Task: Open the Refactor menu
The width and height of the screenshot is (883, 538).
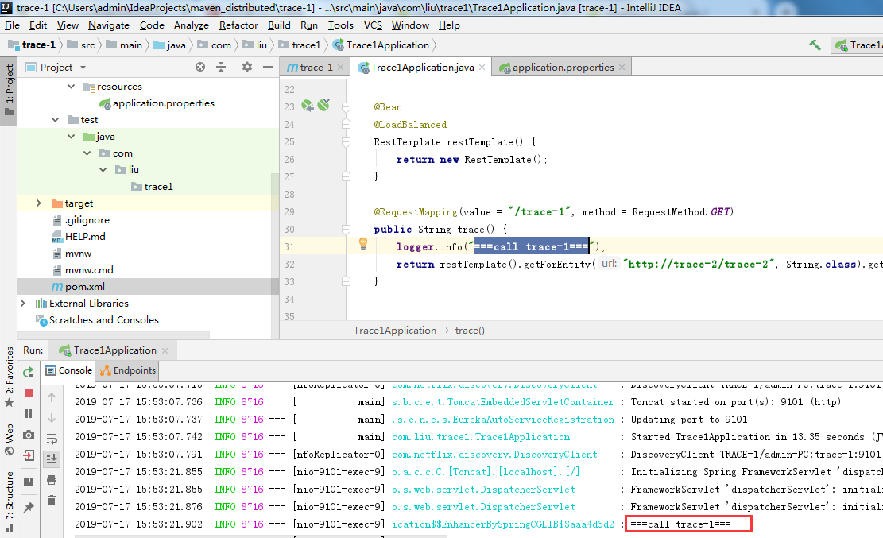Action: 238,25
